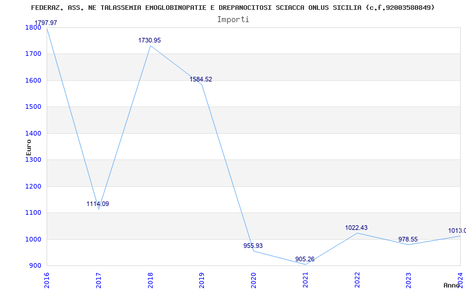
Task: Click the 1400 y-axis tick label
Action: [33, 134]
